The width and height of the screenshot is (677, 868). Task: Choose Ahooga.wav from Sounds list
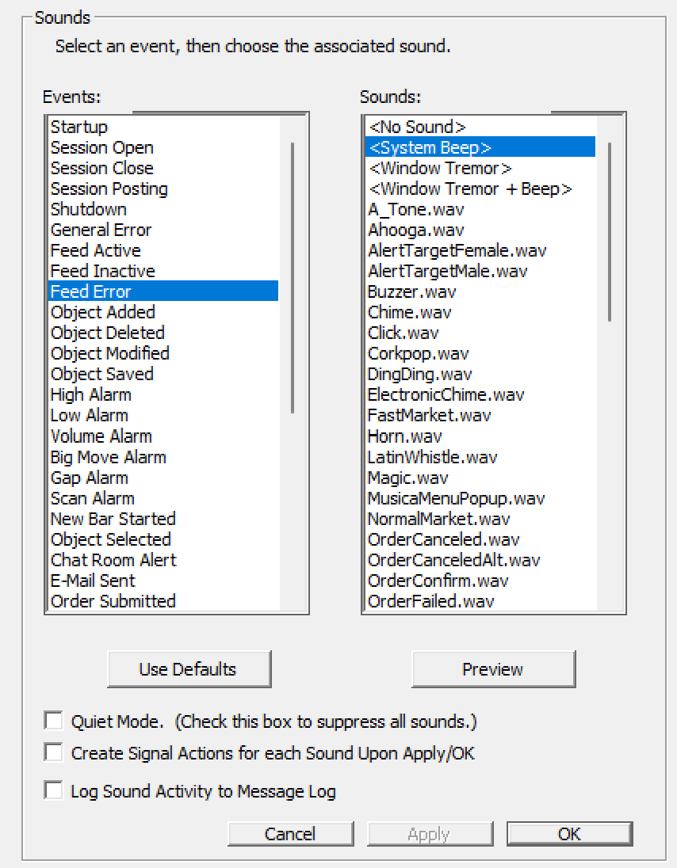click(480, 230)
